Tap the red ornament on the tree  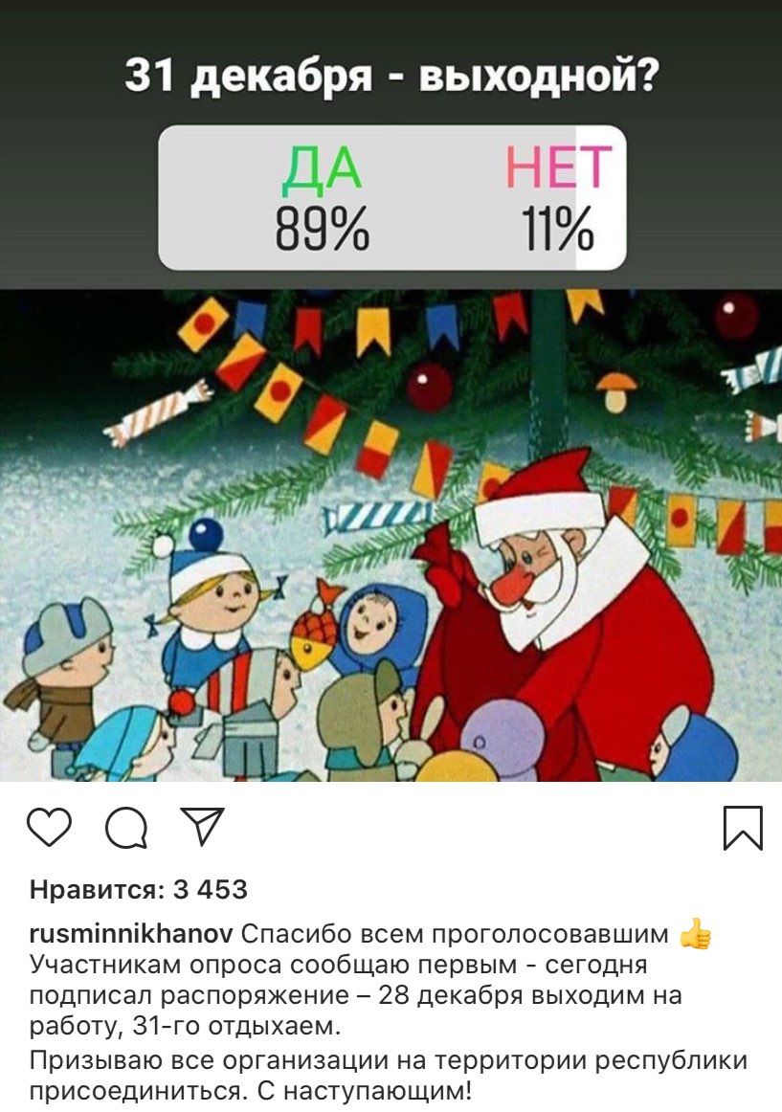[430, 387]
